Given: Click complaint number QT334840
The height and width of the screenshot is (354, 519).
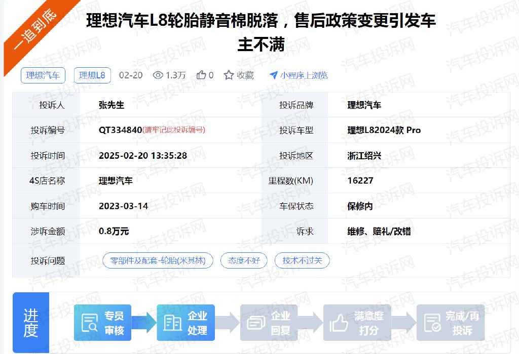Looking at the screenshot, I should 121,130.
